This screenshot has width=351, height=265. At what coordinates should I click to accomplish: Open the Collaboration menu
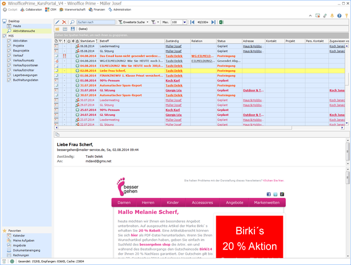(x=31, y=10)
